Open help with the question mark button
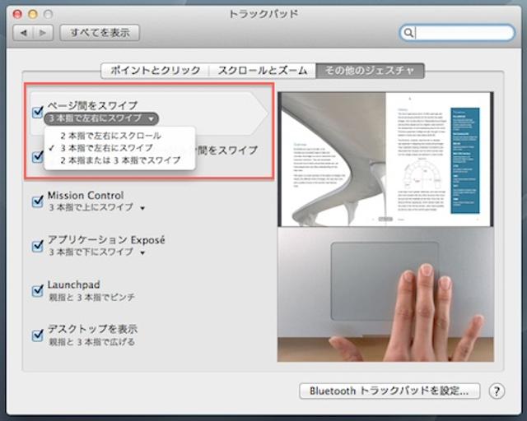 (x=497, y=391)
